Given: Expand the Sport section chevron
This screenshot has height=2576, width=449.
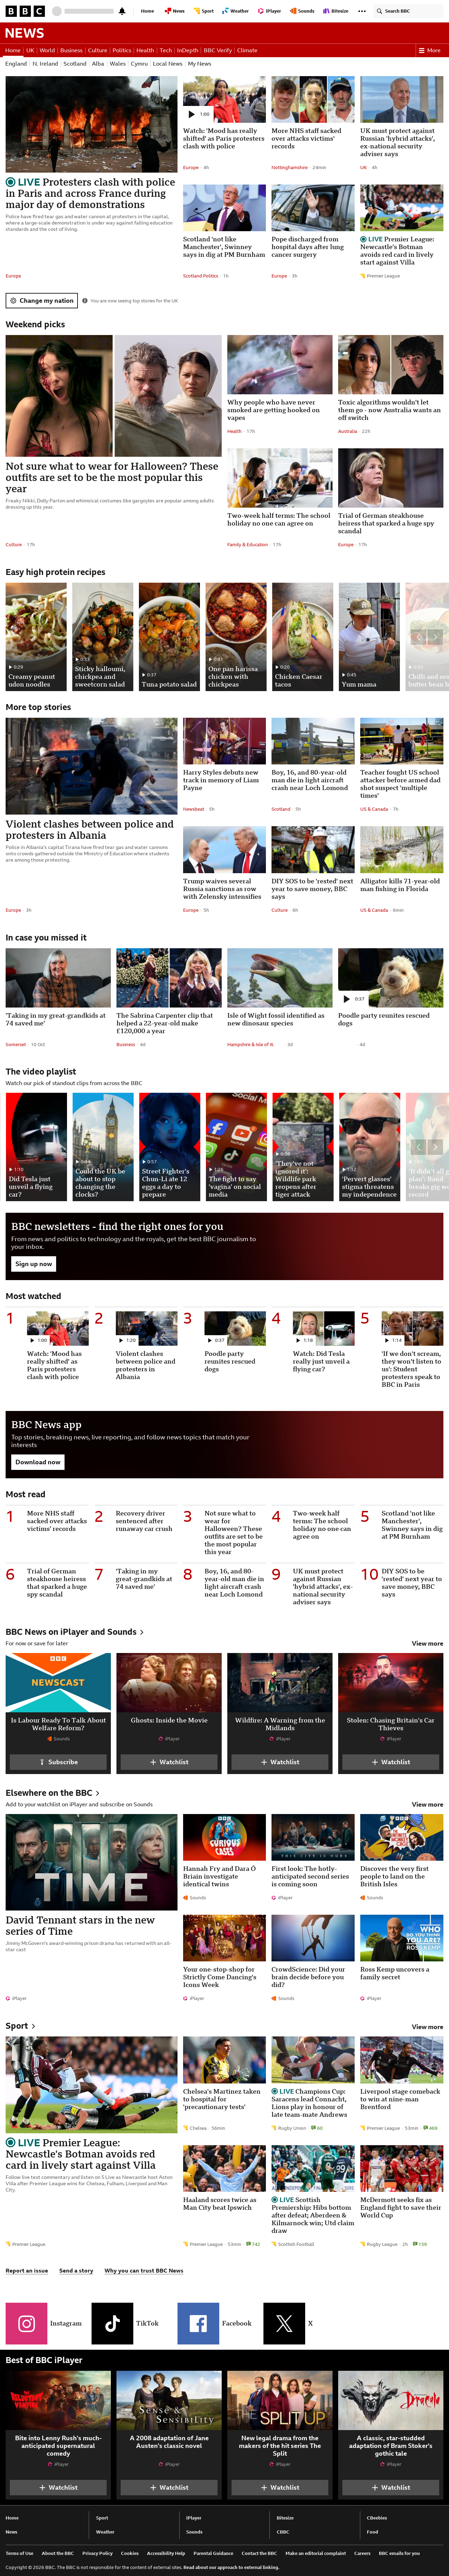Looking at the screenshot, I should point(33,2026).
